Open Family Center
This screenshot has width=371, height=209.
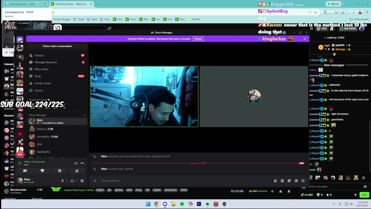point(57,83)
